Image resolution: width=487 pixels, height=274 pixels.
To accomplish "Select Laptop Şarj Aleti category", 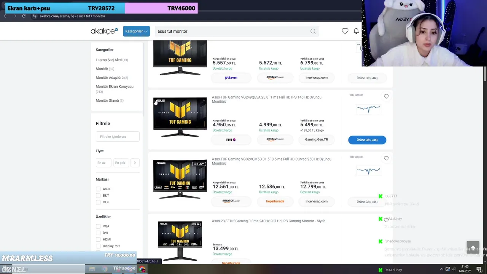I will tap(112, 60).
